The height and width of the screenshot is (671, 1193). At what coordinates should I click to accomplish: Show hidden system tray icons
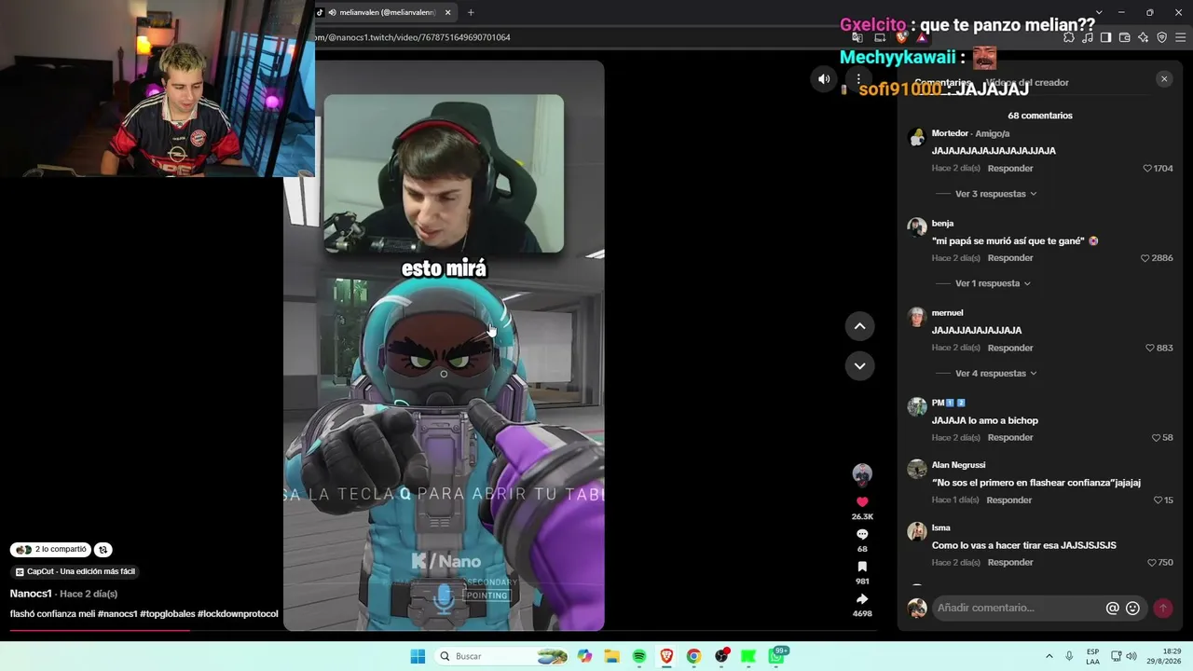click(1049, 656)
